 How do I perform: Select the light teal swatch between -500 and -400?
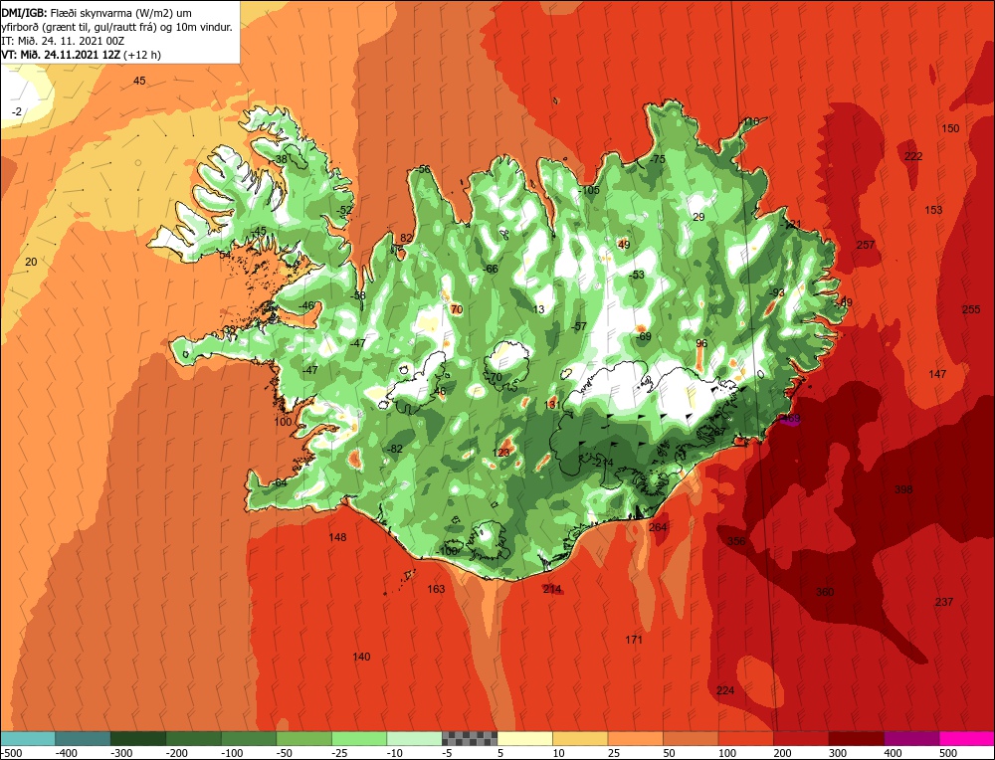pos(28,738)
